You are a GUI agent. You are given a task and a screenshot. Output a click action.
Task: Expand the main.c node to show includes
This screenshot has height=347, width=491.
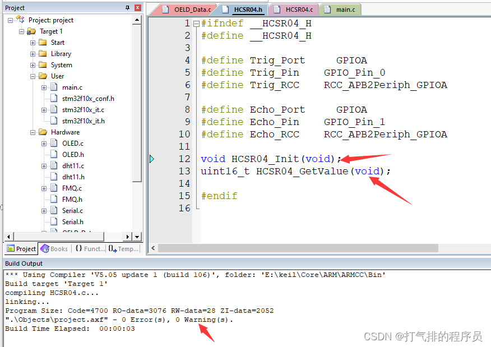click(44, 87)
